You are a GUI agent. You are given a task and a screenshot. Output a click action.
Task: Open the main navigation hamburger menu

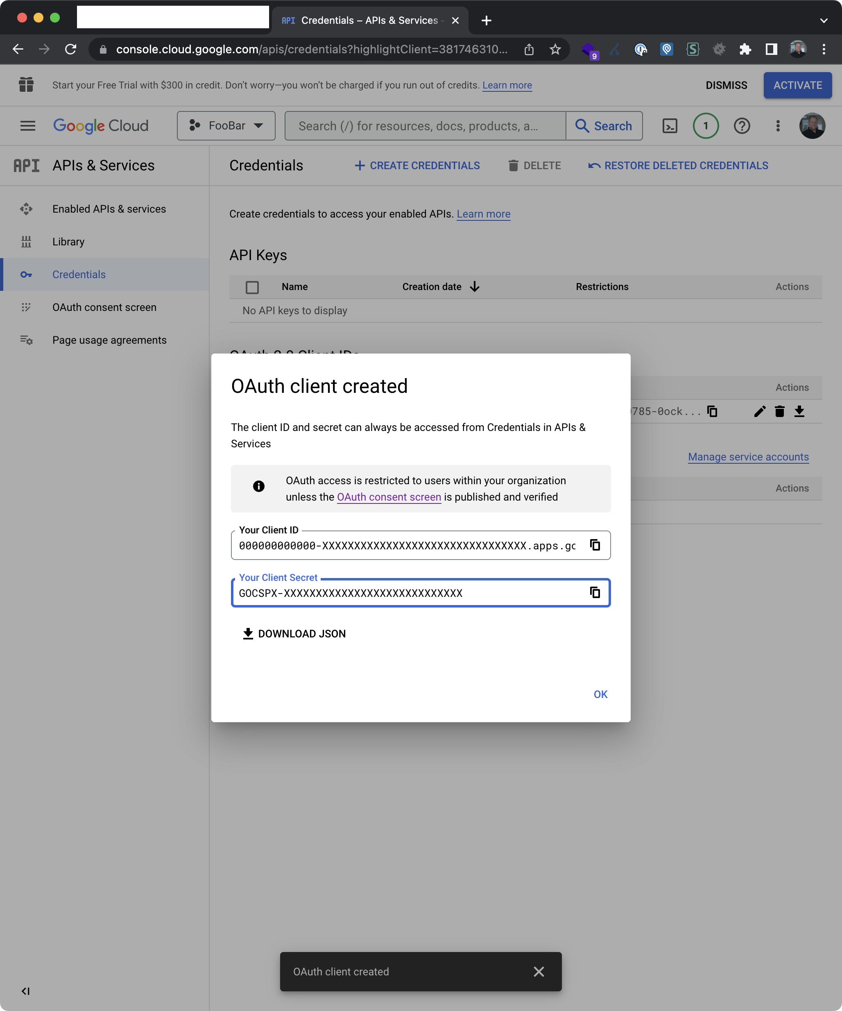(x=28, y=126)
